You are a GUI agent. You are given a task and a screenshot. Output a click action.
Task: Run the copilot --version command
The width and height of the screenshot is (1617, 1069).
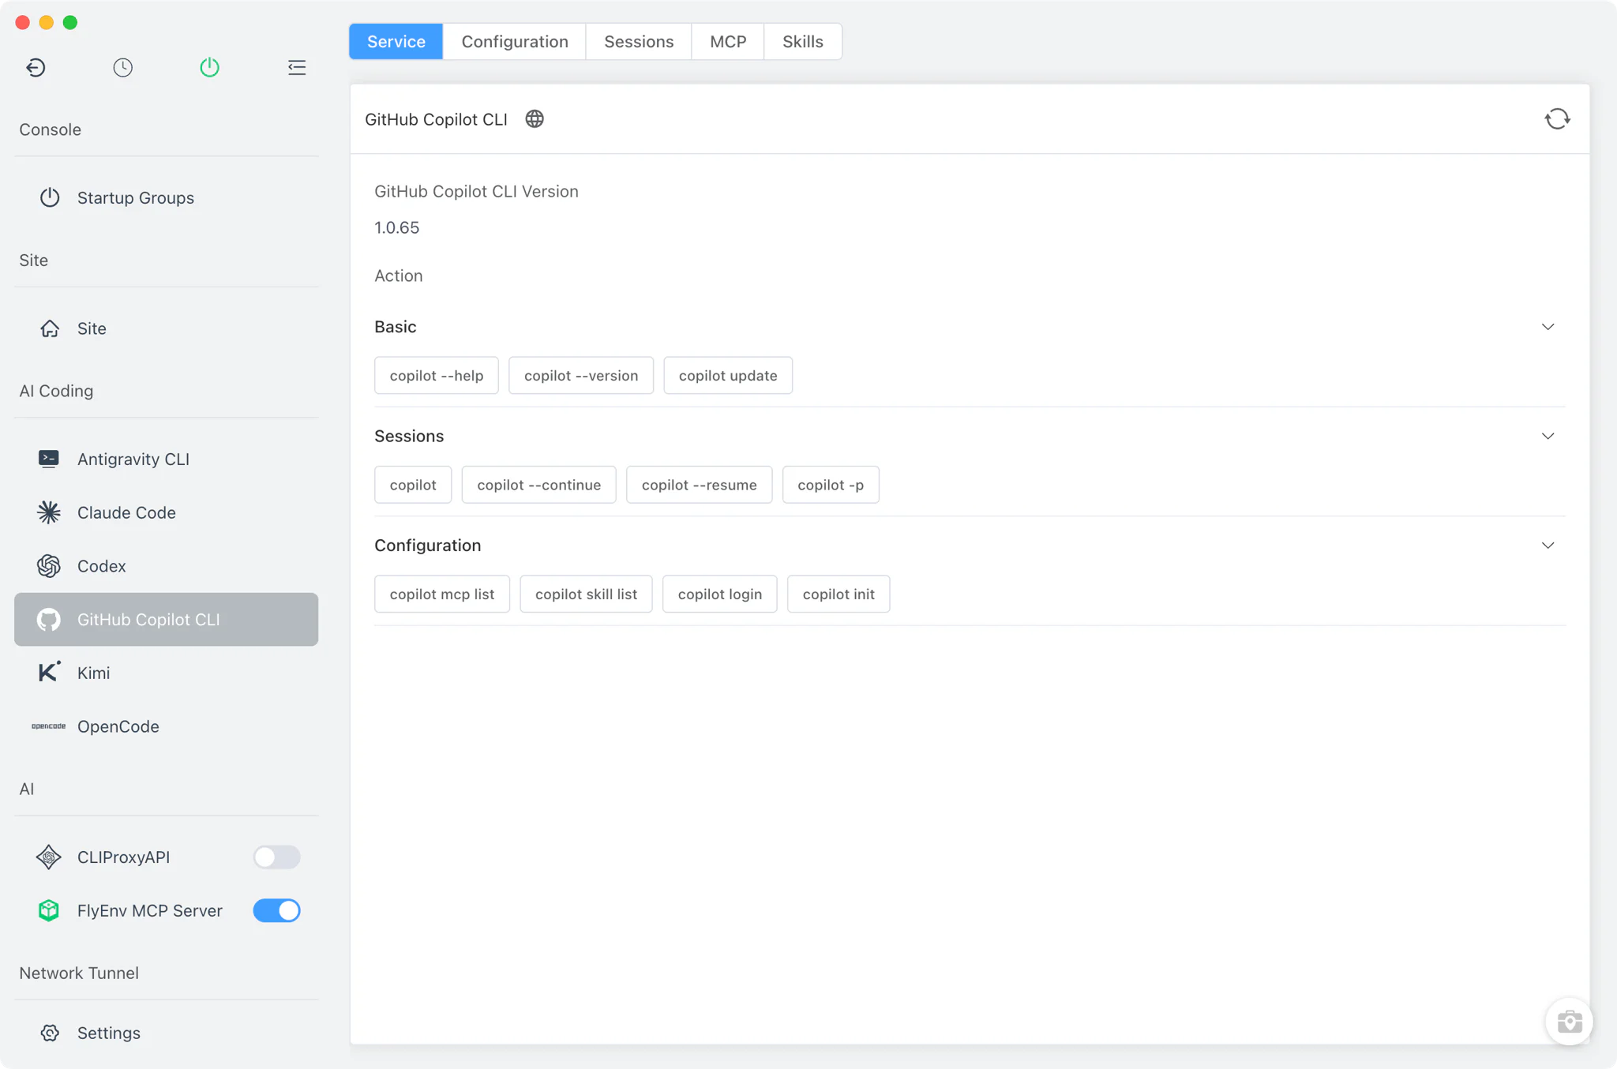pyautogui.click(x=581, y=376)
